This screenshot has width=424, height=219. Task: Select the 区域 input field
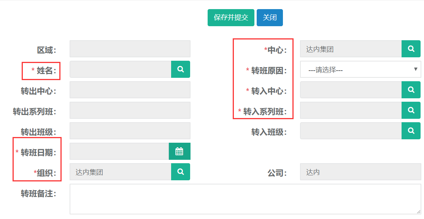(130, 49)
